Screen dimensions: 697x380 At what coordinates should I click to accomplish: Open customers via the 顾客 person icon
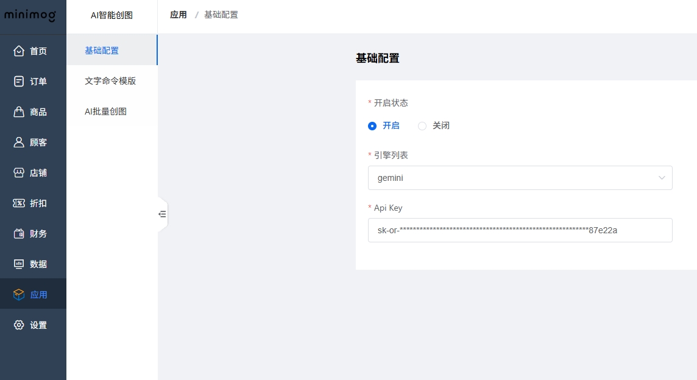coord(19,142)
